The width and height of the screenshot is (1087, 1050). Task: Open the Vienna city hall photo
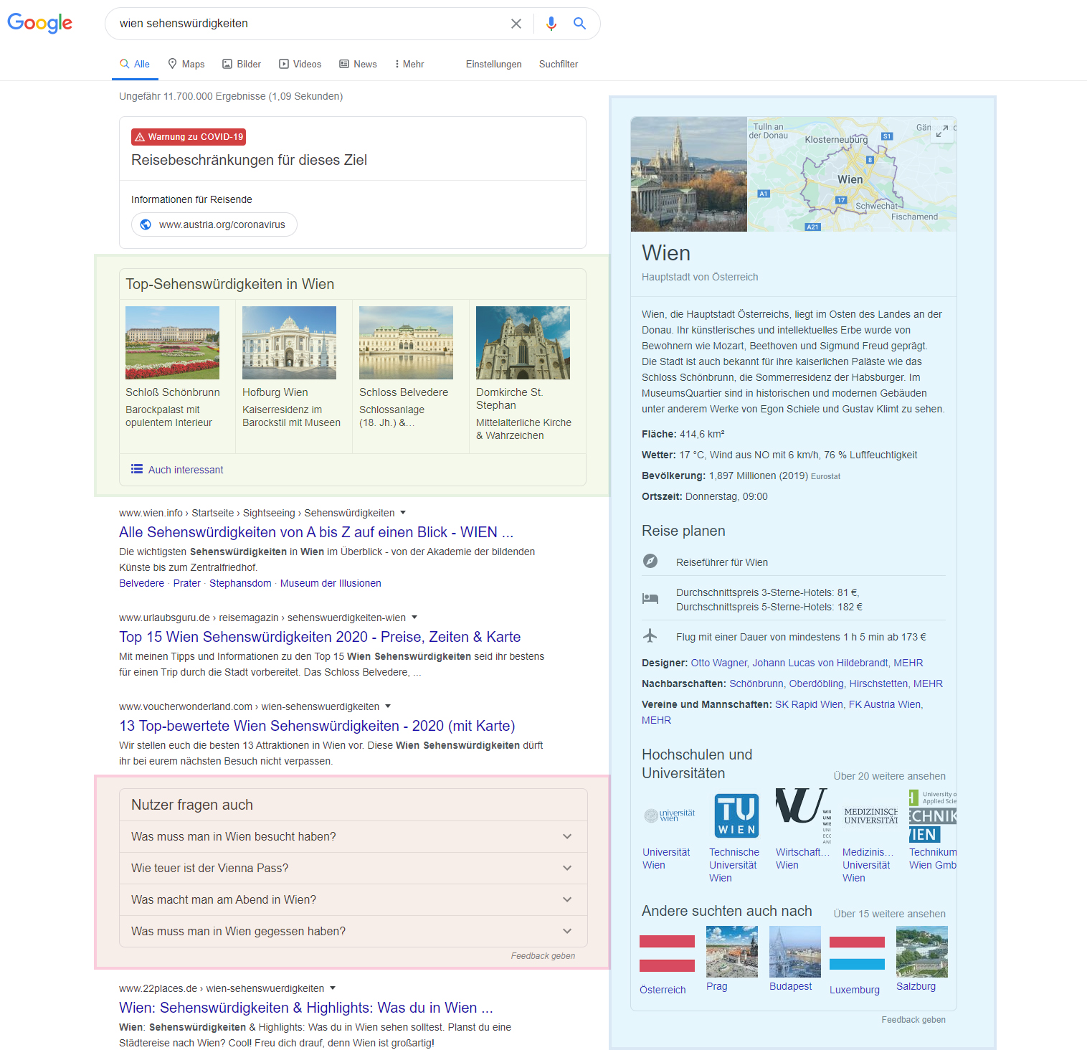point(689,174)
